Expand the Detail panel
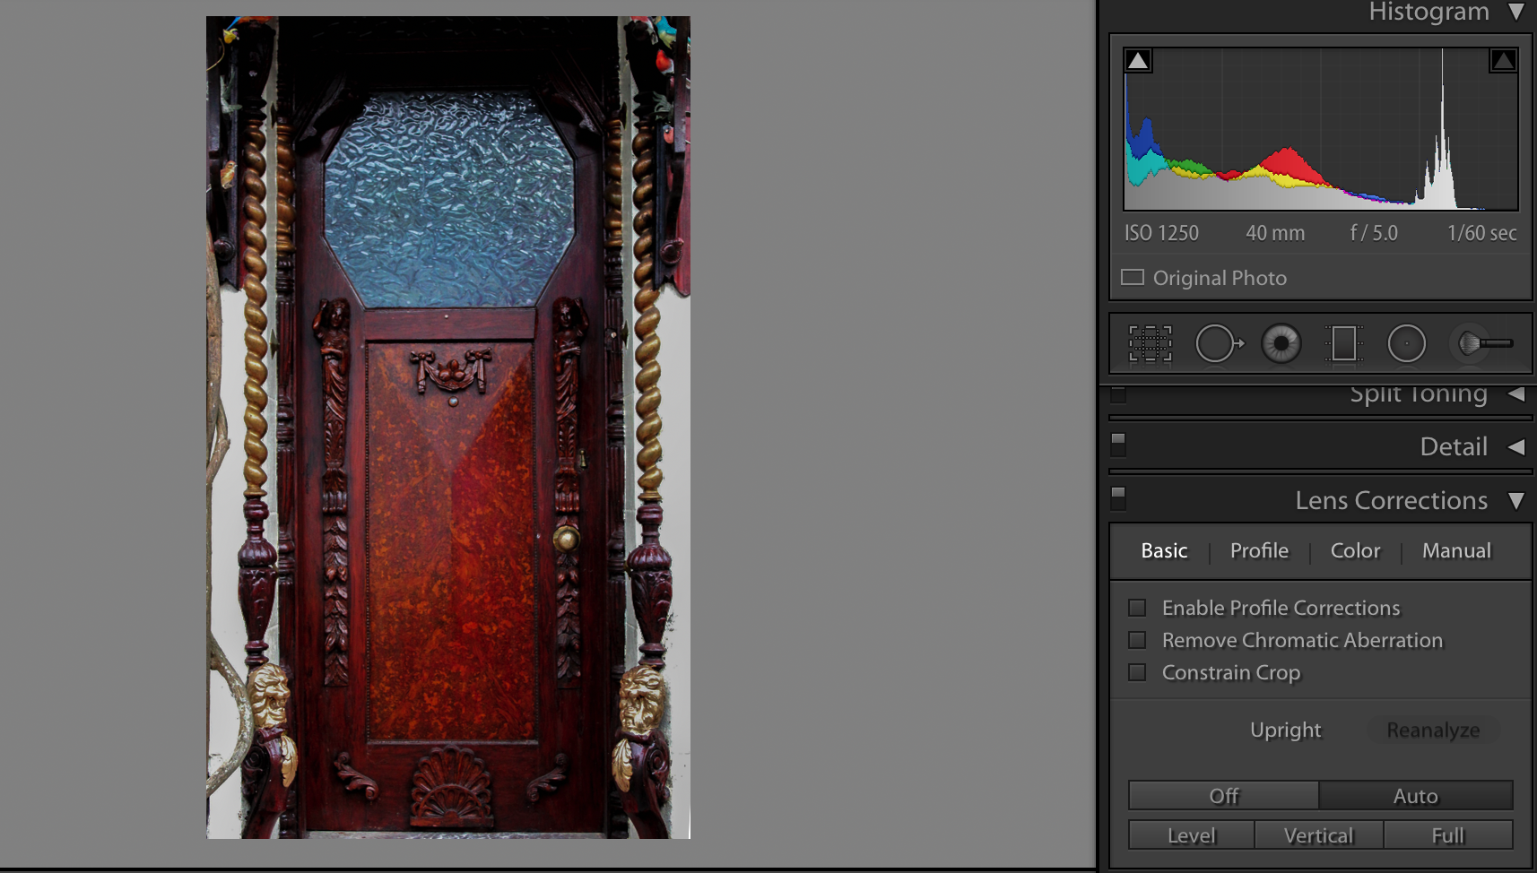The height and width of the screenshot is (873, 1537). point(1516,446)
